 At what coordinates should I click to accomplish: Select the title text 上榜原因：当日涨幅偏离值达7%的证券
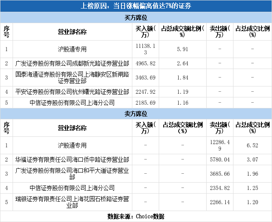click(136, 6)
